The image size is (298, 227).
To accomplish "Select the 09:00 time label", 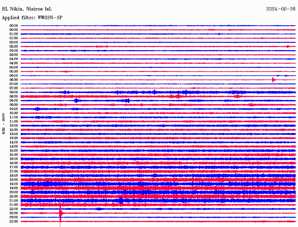I will tap(14, 101).
